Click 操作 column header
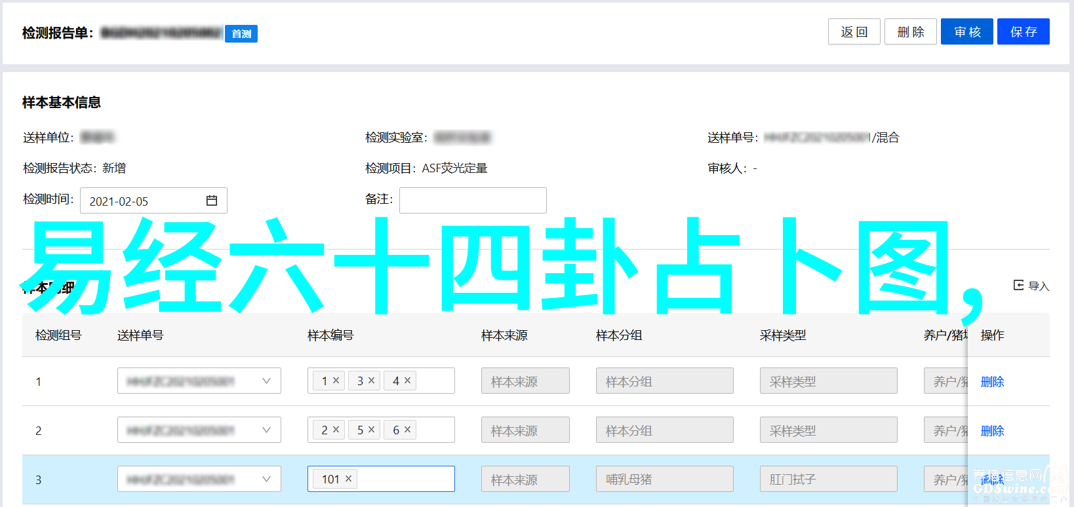This screenshot has width=1074, height=507. point(992,335)
